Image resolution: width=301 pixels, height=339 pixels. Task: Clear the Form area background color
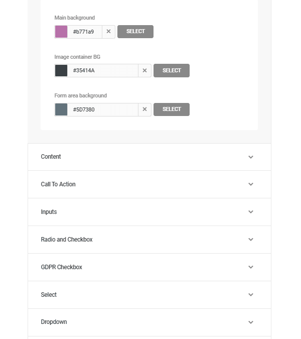tap(144, 109)
